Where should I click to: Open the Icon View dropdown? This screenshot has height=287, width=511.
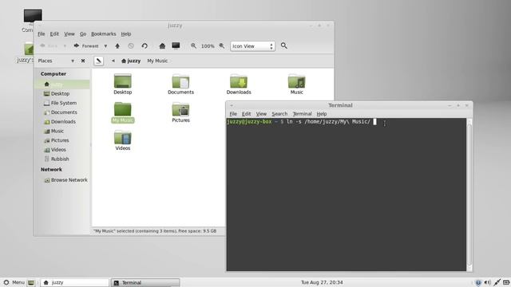[252, 46]
